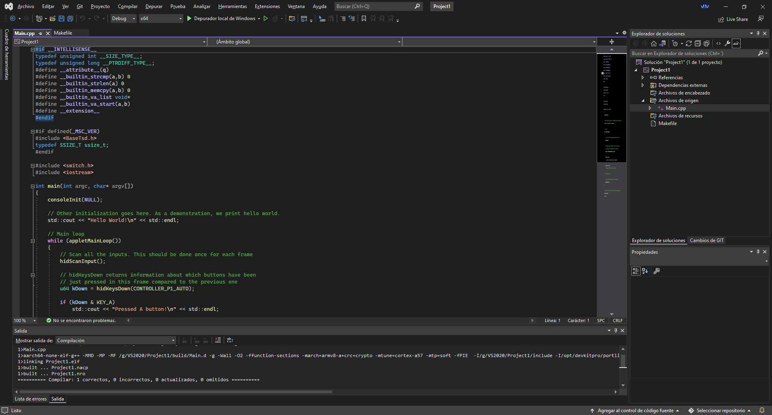Collapse all nodes in Solution Explorer
This screenshot has width=772, height=415.
click(698, 43)
